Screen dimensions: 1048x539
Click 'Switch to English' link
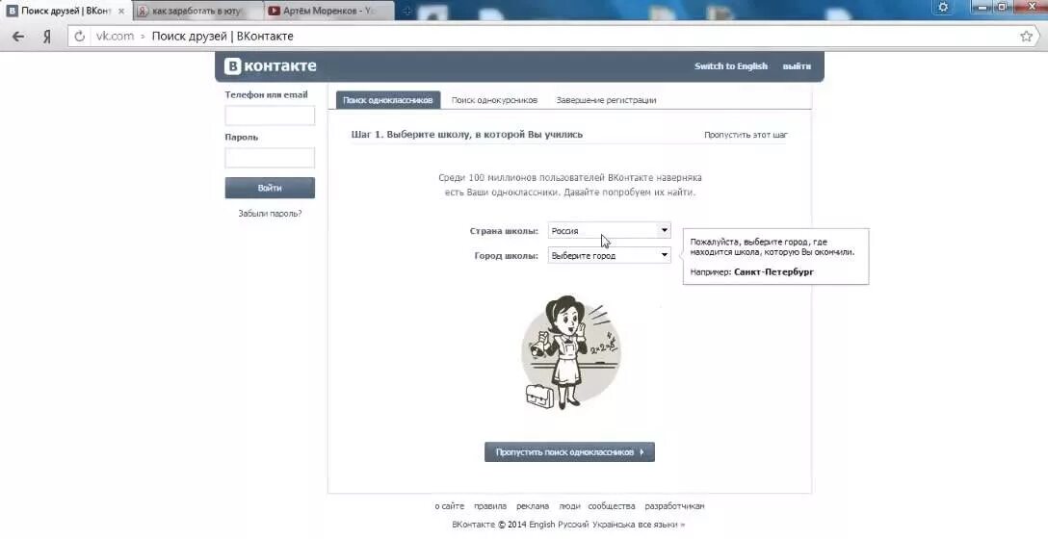(730, 66)
